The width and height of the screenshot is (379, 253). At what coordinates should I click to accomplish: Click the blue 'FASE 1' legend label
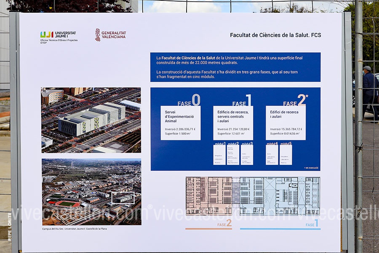pos(312,223)
